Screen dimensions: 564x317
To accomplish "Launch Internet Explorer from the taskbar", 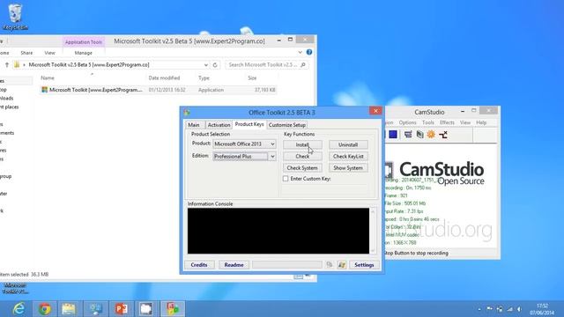I will (19, 309).
